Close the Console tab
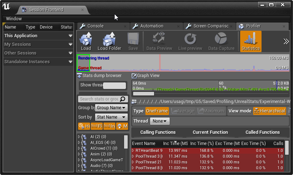Image resolution: width=293 pixels, height=175 pixels. coord(125,26)
